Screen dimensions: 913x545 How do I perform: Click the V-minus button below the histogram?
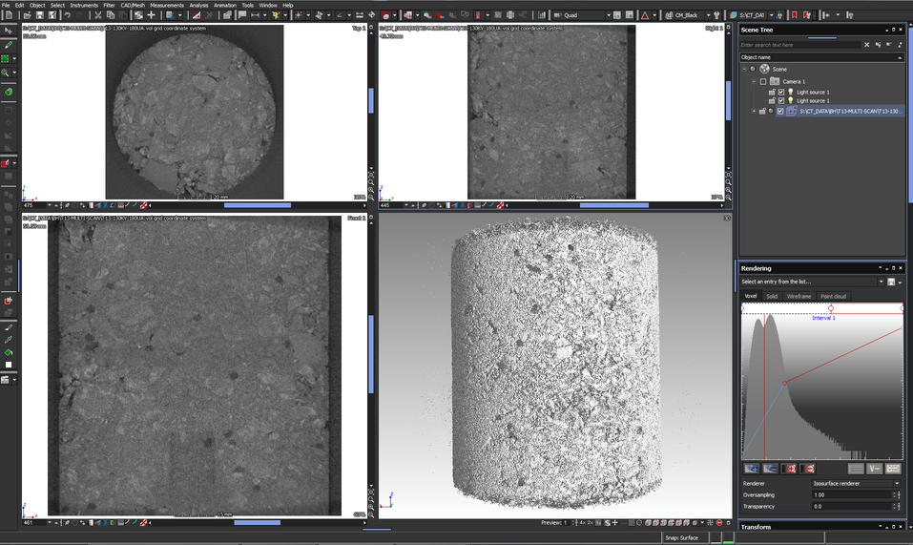pos(874,468)
